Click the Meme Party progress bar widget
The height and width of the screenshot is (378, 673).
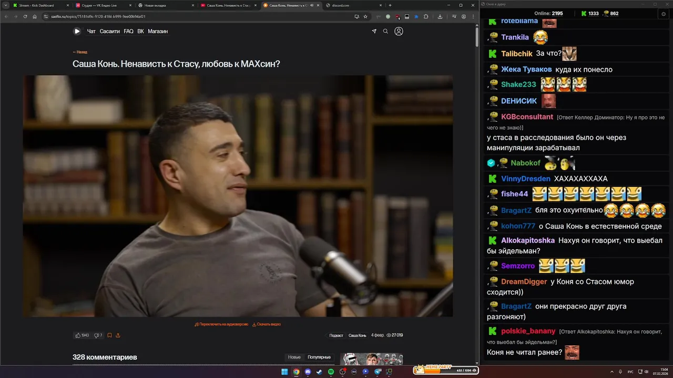446,370
